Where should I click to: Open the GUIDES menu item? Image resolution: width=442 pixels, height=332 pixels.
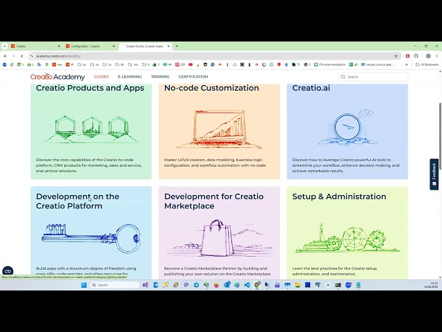pos(102,77)
